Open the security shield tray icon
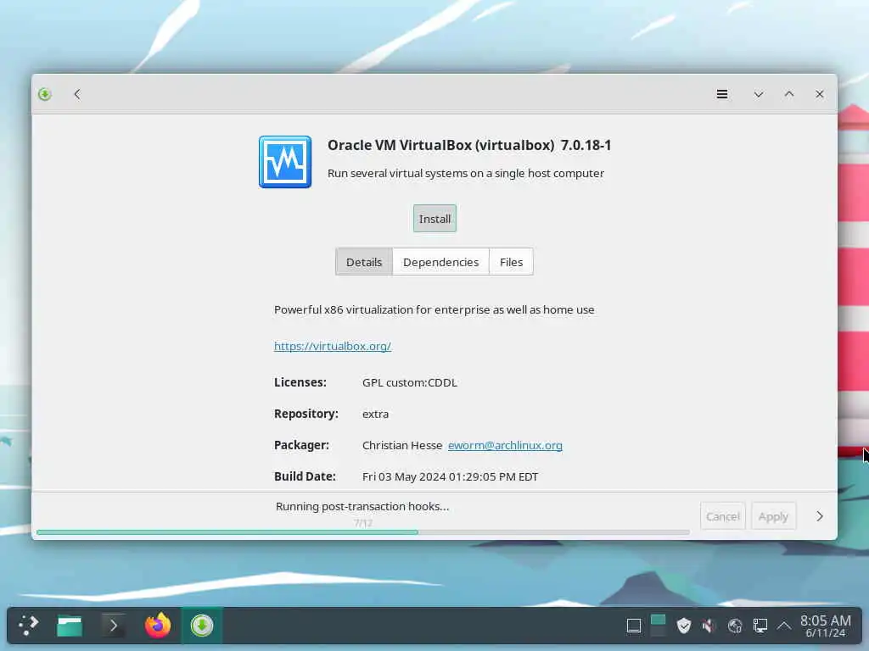This screenshot has width=869, height=651. (684, 626)
